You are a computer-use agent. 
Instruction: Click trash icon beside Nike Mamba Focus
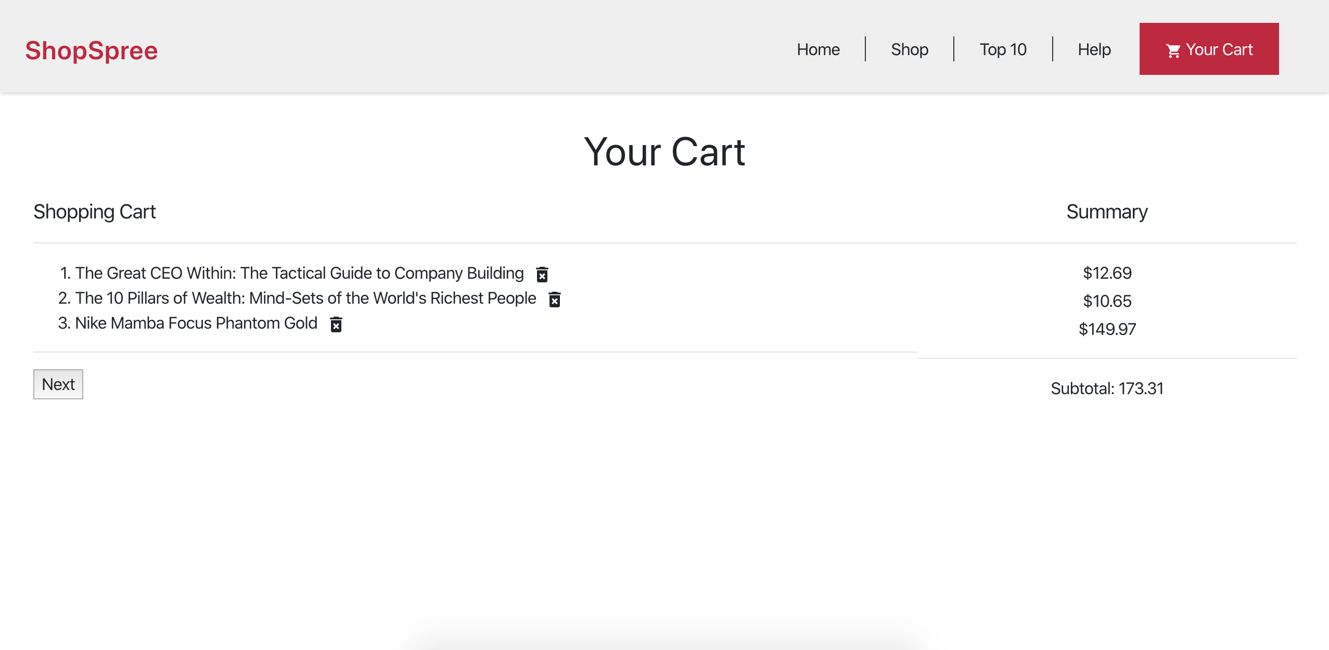click(x=336, y=324)
